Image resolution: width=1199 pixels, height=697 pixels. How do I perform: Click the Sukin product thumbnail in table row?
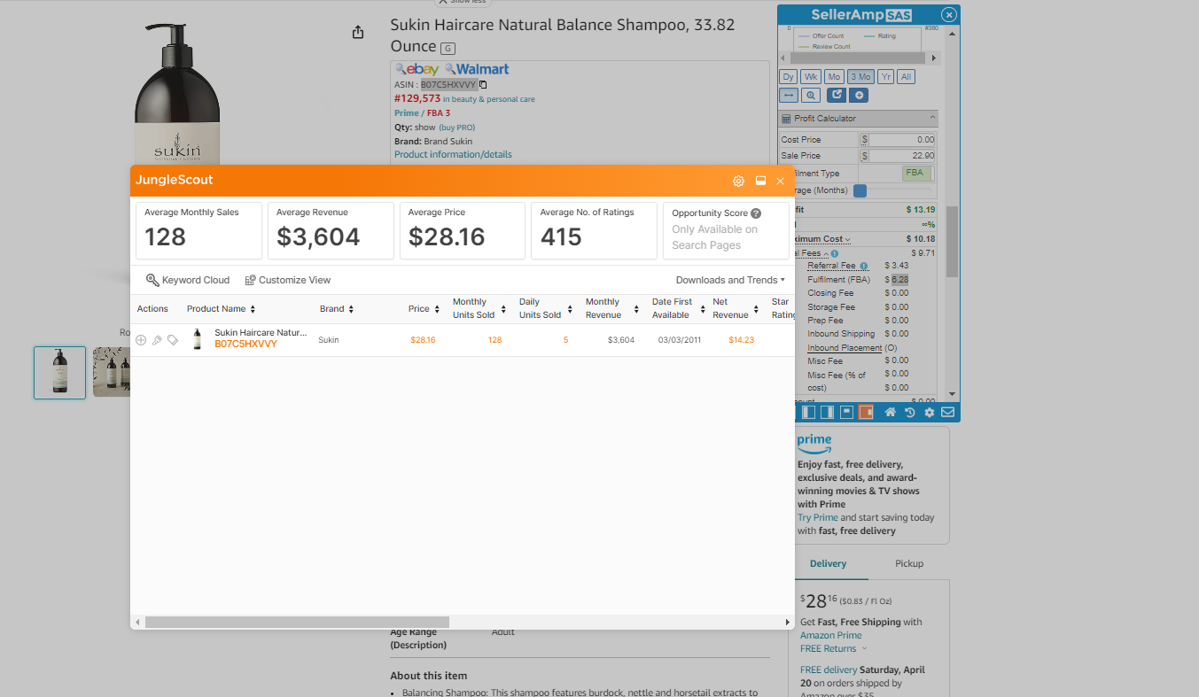(x=197, y=339)
